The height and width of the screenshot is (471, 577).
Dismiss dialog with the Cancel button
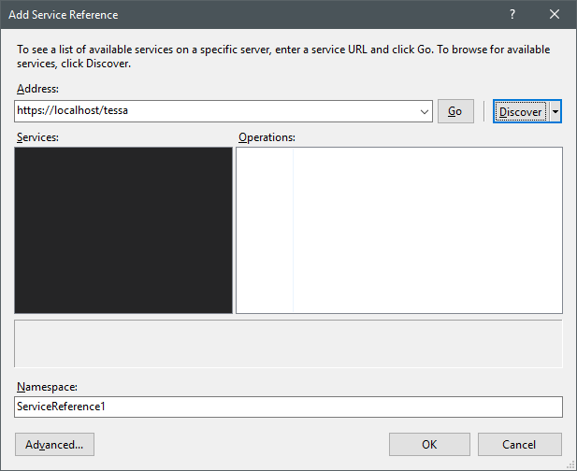pyautogui.click(x=519, y=444)
